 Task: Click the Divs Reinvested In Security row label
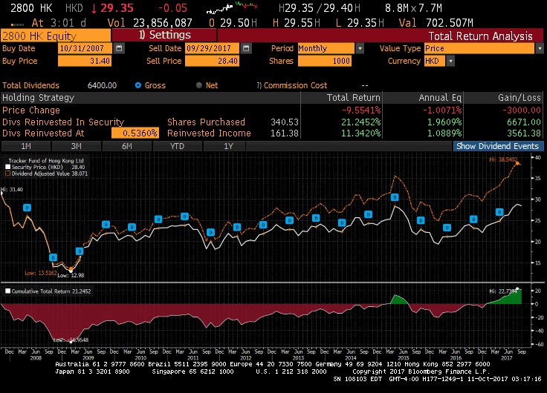[63, 122]
